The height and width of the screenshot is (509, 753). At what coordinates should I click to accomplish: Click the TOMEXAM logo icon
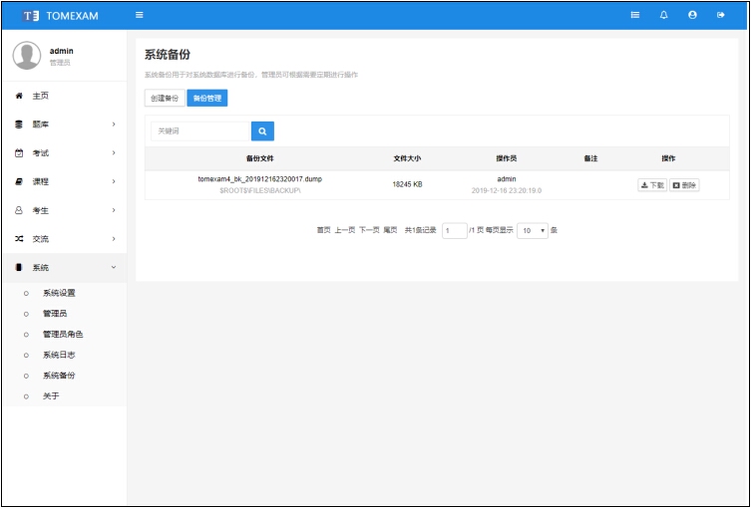point(31,16)
